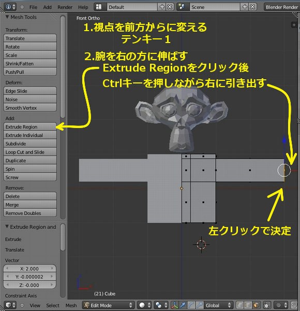Open the Add menu
Image resolution: width=300 pixels, height=311 pixels.
coord(47,7)
